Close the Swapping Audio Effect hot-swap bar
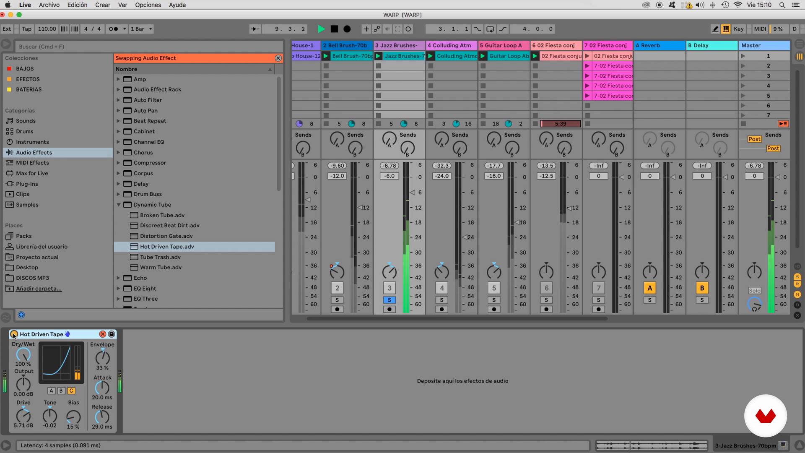 point(278,58)
